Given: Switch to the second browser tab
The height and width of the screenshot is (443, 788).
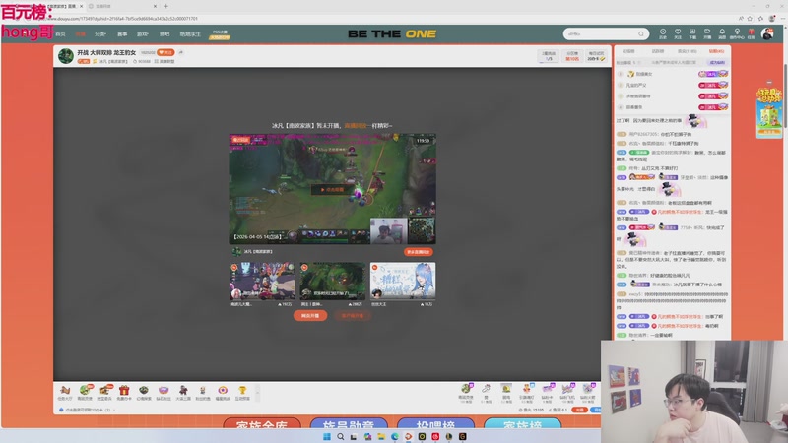Looking at the screenshot, I should 123,6.
